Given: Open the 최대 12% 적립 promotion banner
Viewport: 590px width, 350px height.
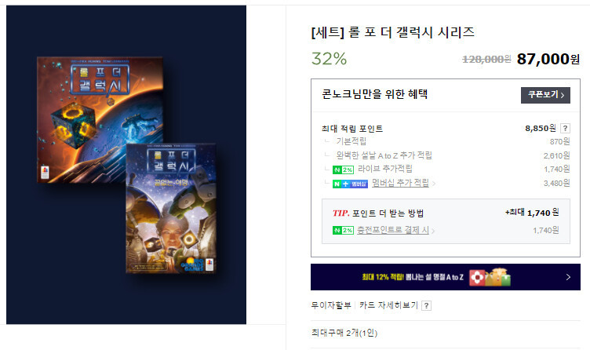Looking at the screenshot, I should pyautogui.click(x=445, y=277).
